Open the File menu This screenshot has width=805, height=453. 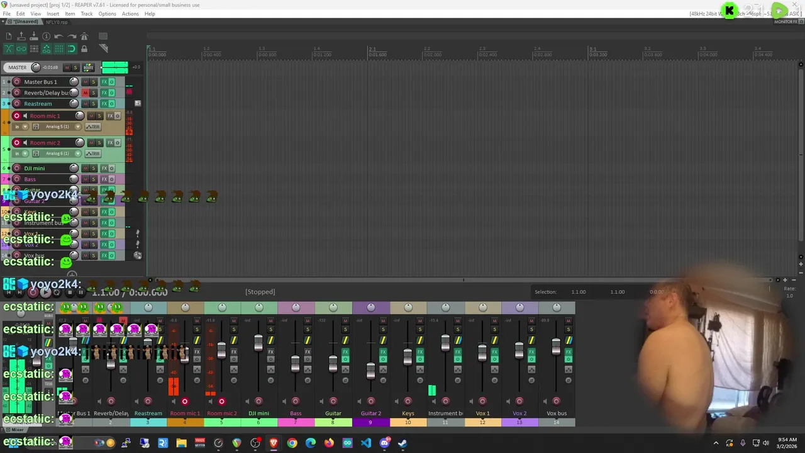pyautogui.click(x=6, y=14)
